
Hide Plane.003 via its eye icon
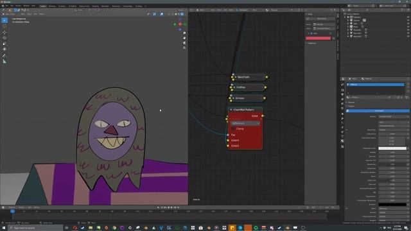[x=408, y=37]
